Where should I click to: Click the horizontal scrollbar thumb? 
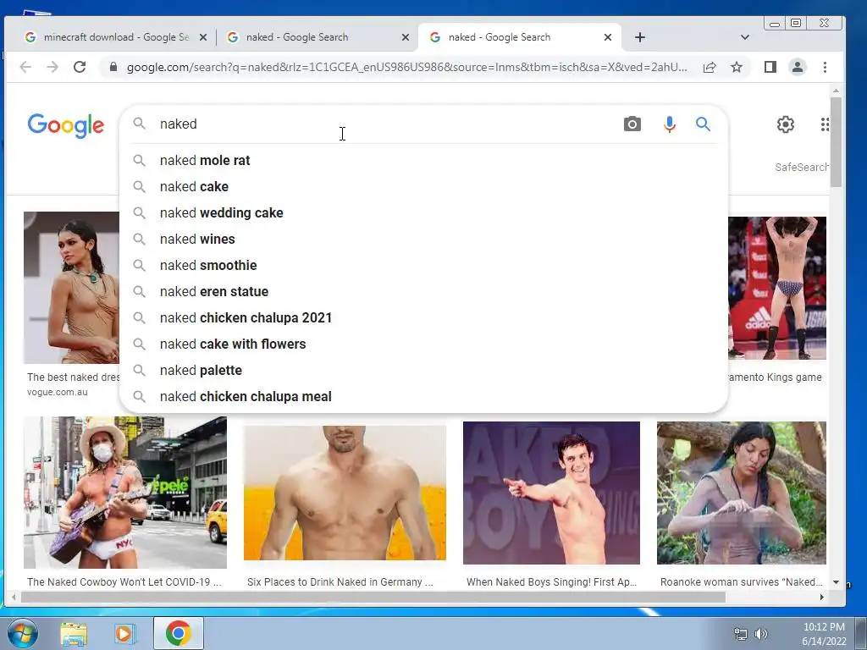coord(373,597)
